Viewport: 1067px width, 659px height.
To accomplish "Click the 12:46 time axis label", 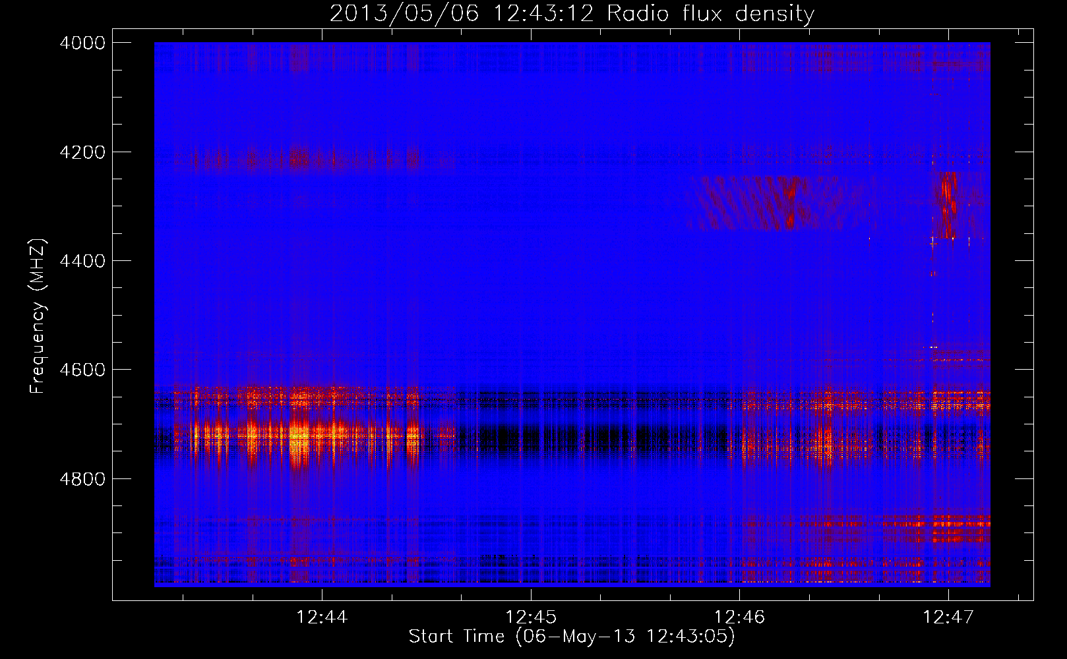I will (740, 617).
